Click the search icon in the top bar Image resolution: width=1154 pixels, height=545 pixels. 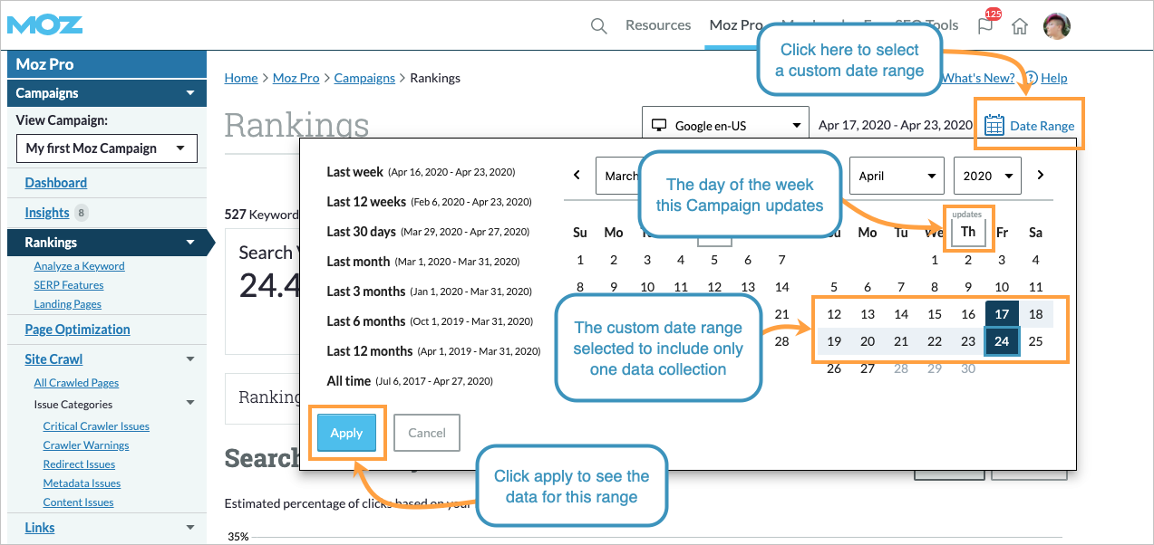point(598,25)
